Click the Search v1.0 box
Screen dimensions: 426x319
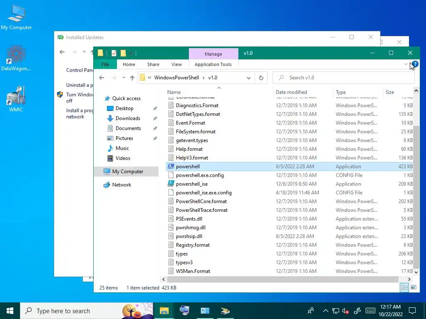click(x=344, y=78)
